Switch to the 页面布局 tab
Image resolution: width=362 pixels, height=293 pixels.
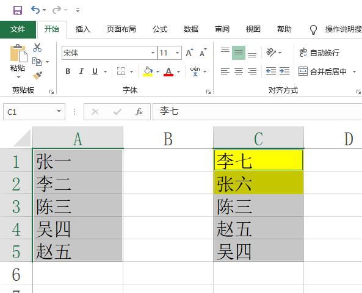(x=121, y=29)
